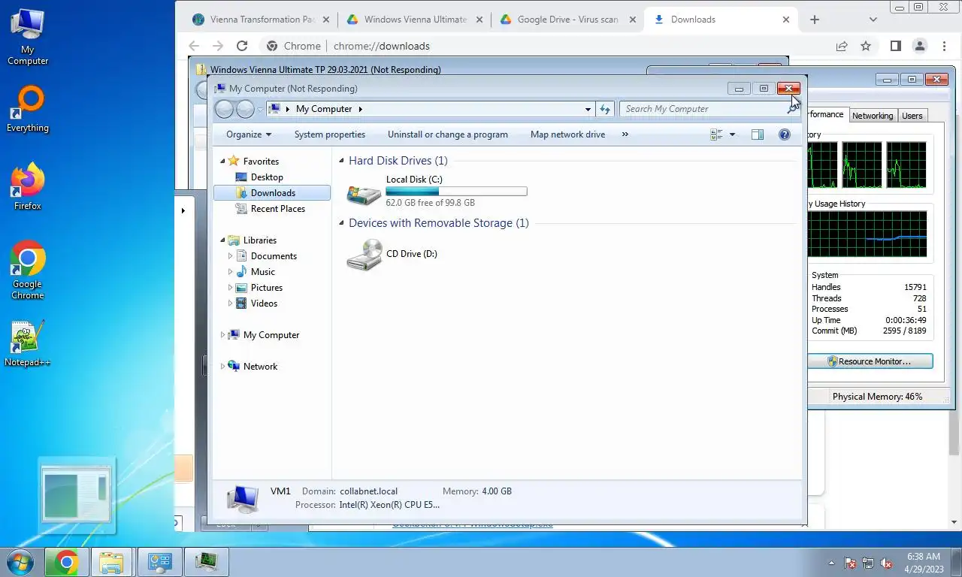Viewport: 962px width, 577px height.
Task: Click the change view icon in Explorer toolbar
Action: 716,134
